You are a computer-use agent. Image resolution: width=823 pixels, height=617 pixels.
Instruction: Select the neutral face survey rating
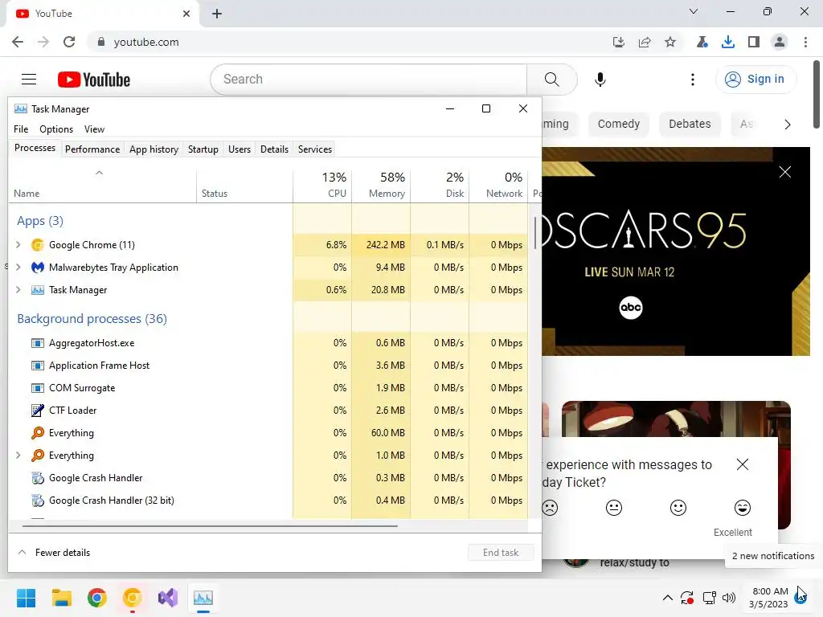pos(613,508)
